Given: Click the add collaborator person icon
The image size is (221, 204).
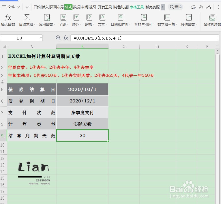Looking at the screenshot, I should (201, 7).
